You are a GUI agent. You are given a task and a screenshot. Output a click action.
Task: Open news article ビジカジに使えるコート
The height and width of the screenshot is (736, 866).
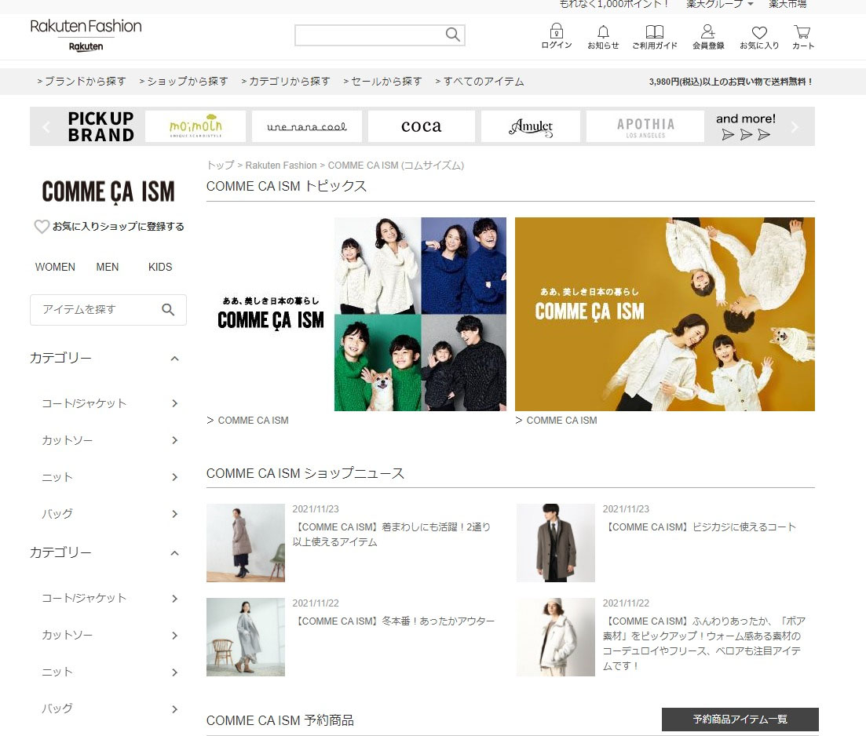[700, 527]
